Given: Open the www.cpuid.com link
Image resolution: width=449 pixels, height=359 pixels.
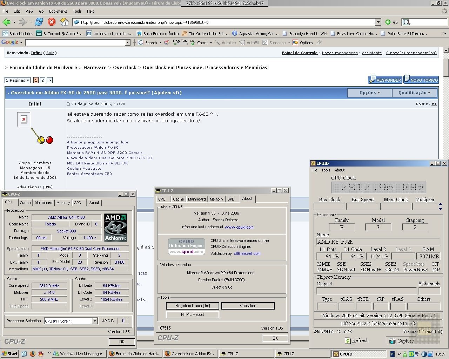Looking at the screenshot, I should pyautogui.click(x=239, y=227).
